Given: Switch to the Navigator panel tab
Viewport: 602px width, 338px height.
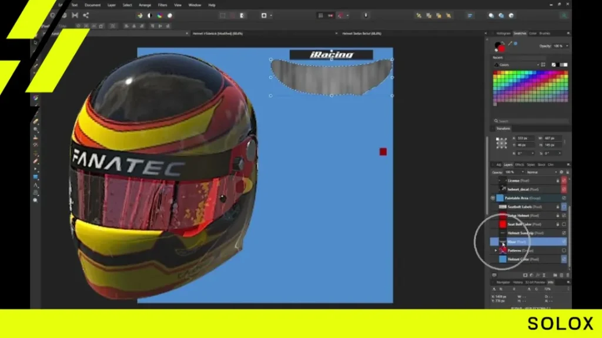Looking at the screenshot, I should [x=503, y=282].
